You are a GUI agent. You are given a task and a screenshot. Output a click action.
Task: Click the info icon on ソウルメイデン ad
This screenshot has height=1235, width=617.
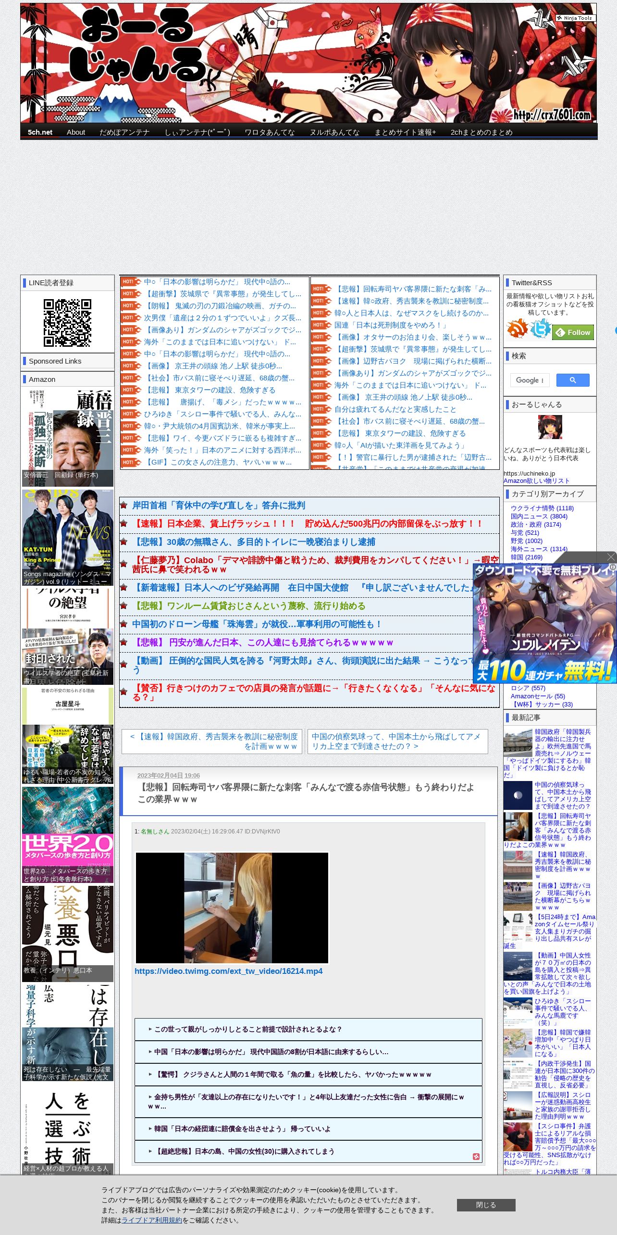(613, 567)
